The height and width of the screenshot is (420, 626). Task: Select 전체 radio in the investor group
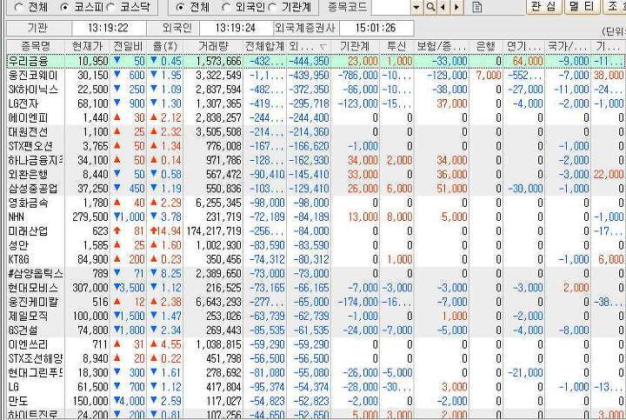point(181,7)
